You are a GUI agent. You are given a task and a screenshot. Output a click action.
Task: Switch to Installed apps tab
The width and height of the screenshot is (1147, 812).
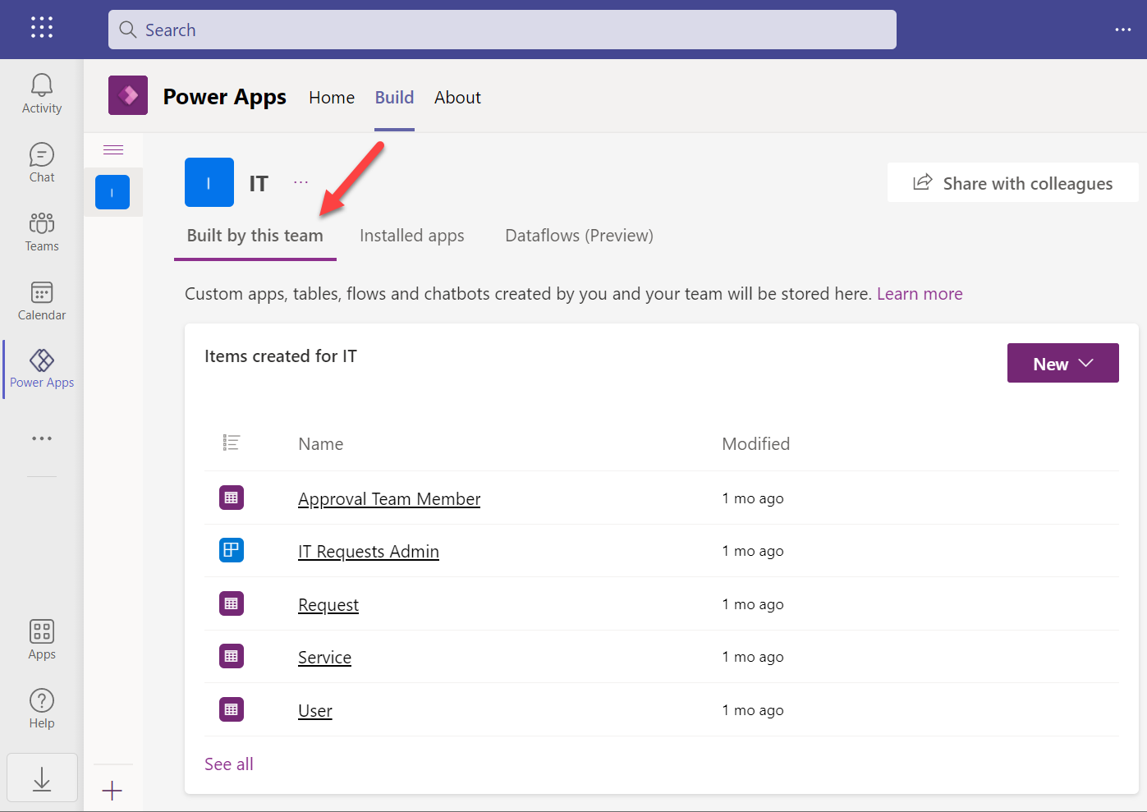point(412,236)
